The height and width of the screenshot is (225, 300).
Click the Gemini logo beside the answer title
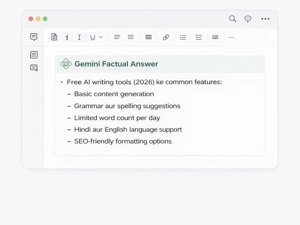click(x=66, y=64)
